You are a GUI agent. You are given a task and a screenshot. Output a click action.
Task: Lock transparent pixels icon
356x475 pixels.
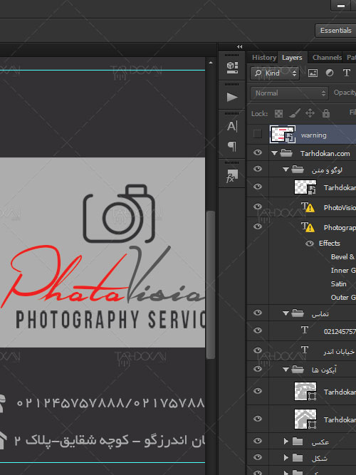278,114
